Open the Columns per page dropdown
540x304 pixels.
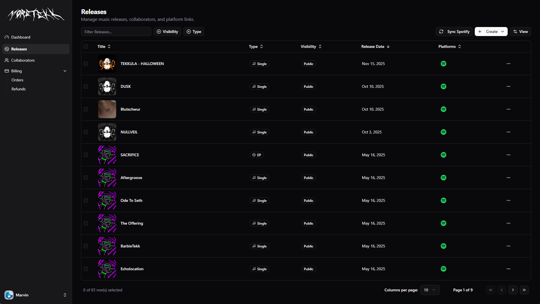click(x=430, y=290)
